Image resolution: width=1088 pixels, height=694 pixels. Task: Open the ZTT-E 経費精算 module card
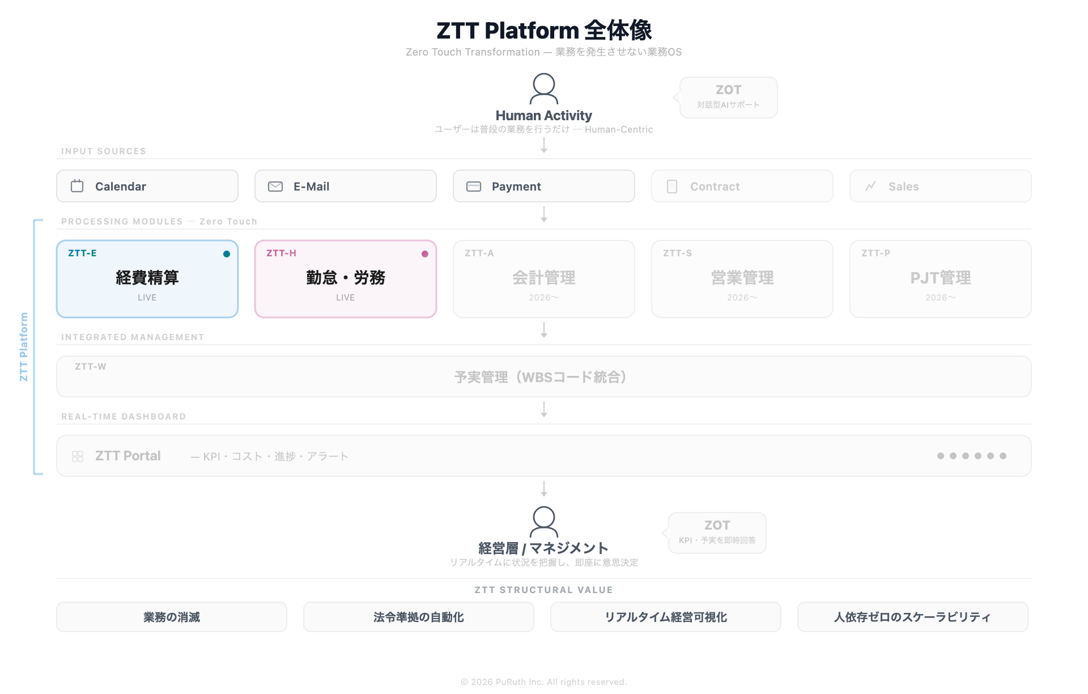[147, 279]
